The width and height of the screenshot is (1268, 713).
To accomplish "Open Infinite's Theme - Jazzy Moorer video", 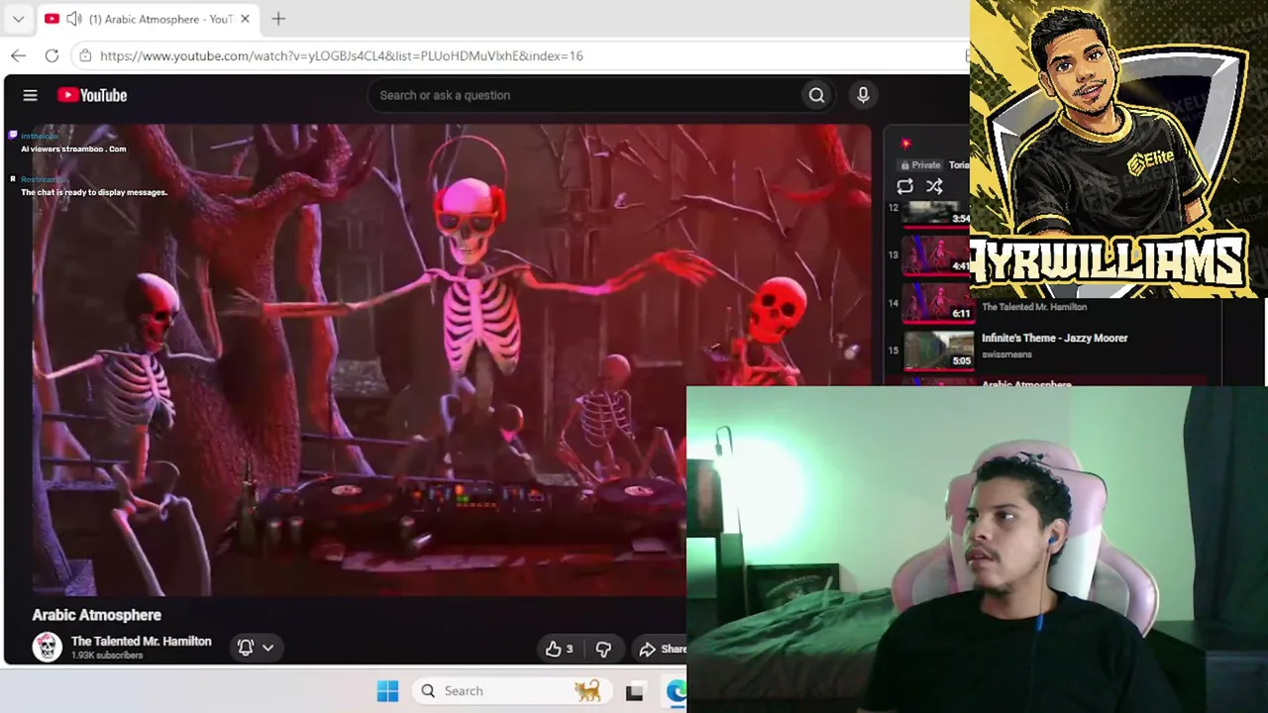I will point(1054,338).
